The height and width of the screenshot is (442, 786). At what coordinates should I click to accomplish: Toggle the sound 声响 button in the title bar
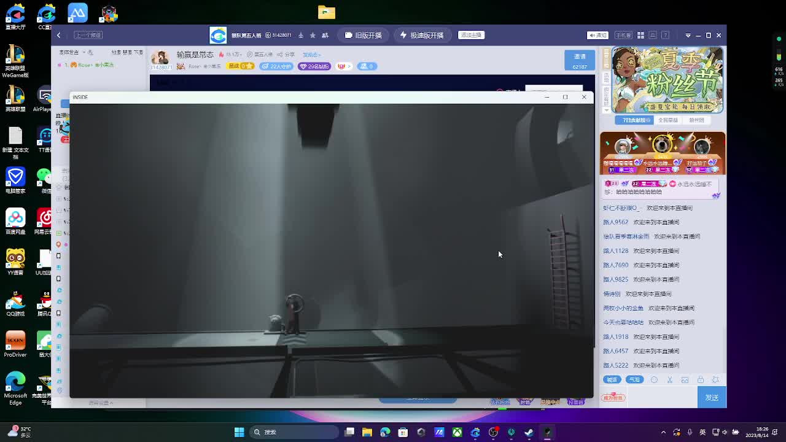(x=597, y=35)
